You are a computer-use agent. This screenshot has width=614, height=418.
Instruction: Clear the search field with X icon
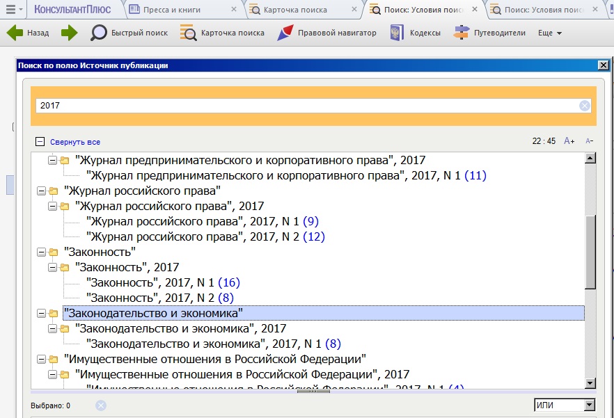click(x=585, y=106)
